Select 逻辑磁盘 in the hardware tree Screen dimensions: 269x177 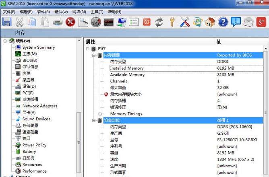pyautogui.click(x=30, y=132)
